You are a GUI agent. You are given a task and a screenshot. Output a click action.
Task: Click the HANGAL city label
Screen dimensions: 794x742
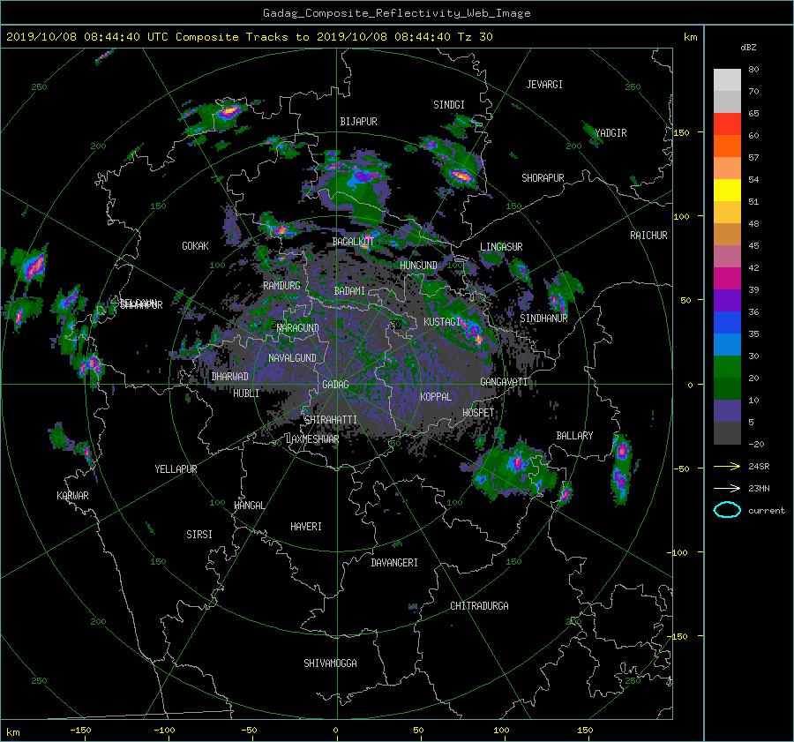[249, 506]
